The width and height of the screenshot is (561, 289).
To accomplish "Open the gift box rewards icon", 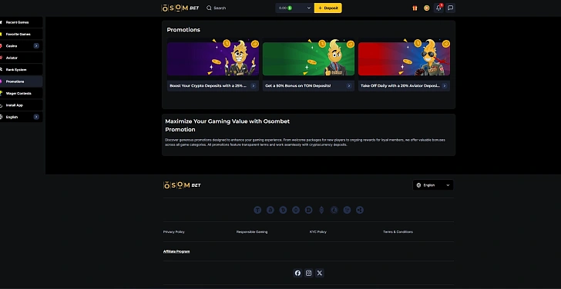I will coord(415,8).
